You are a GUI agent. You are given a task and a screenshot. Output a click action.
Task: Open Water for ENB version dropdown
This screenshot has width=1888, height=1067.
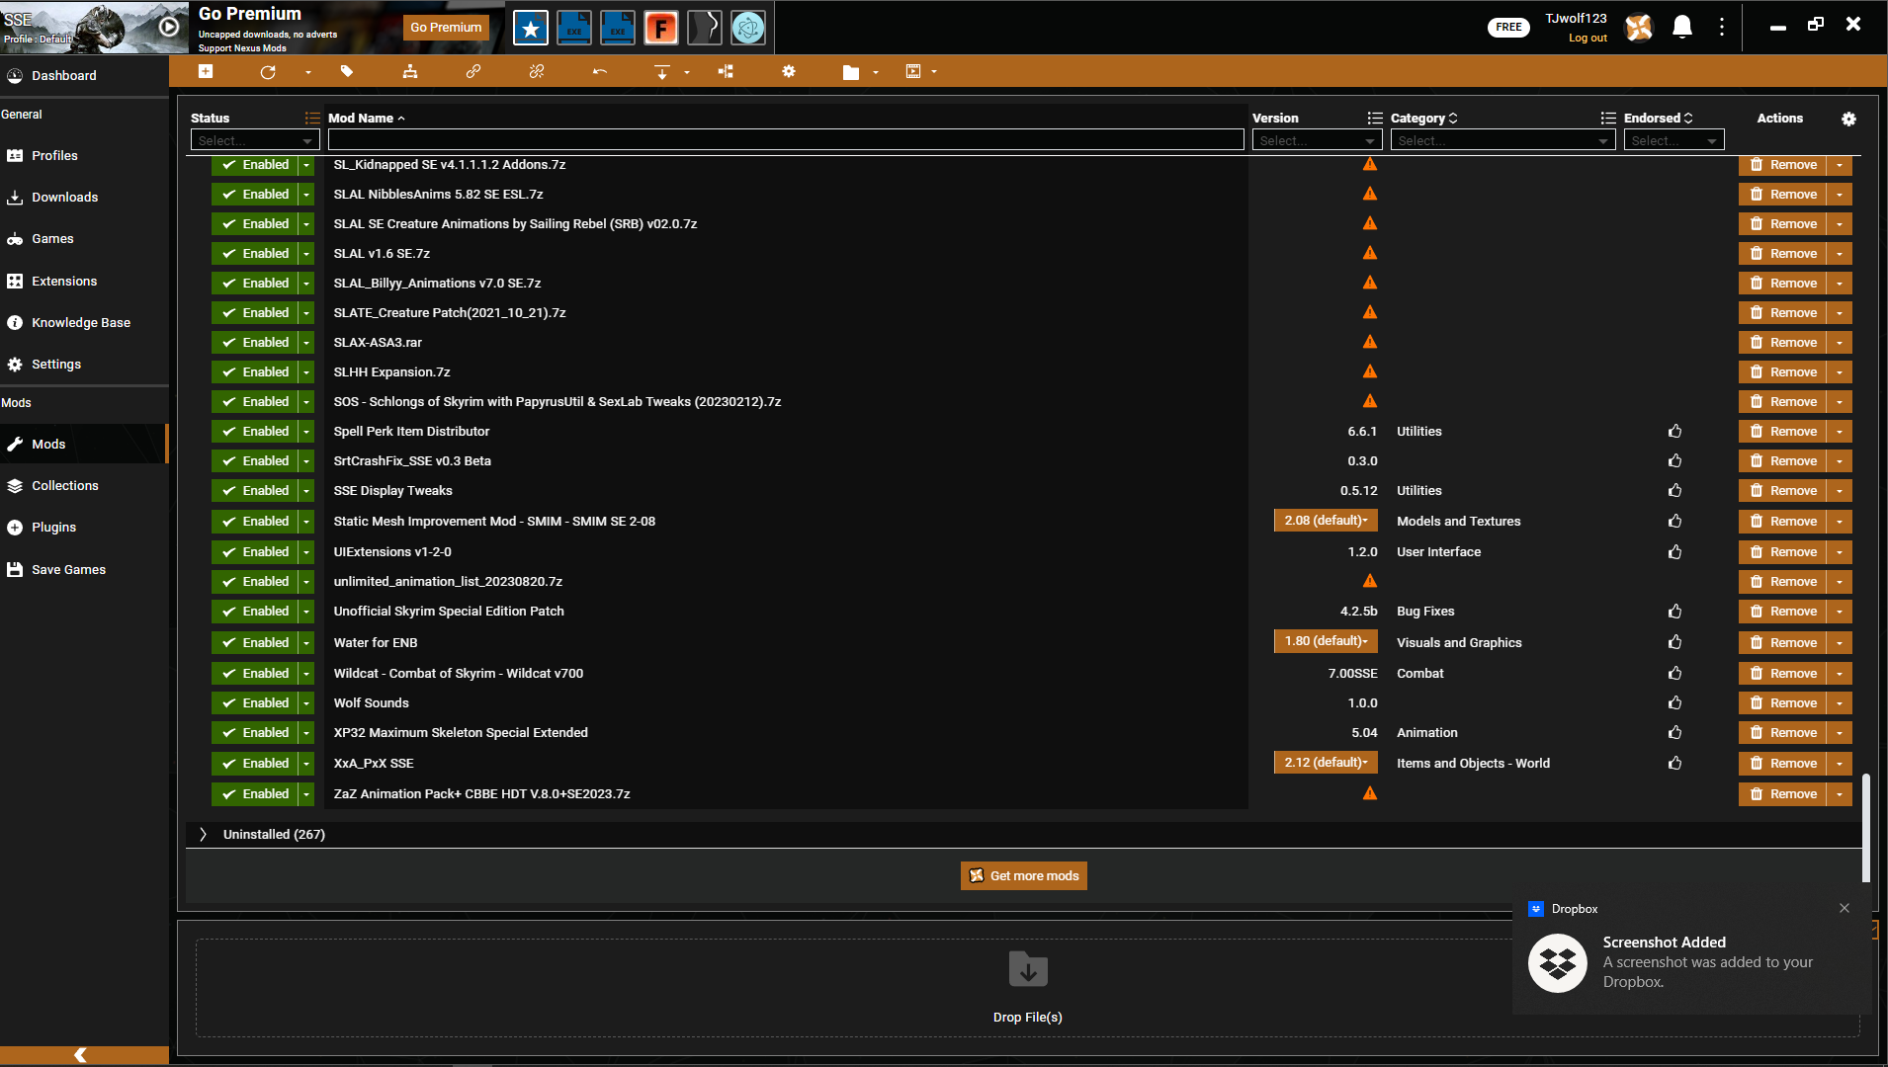tap(1326, 641)
